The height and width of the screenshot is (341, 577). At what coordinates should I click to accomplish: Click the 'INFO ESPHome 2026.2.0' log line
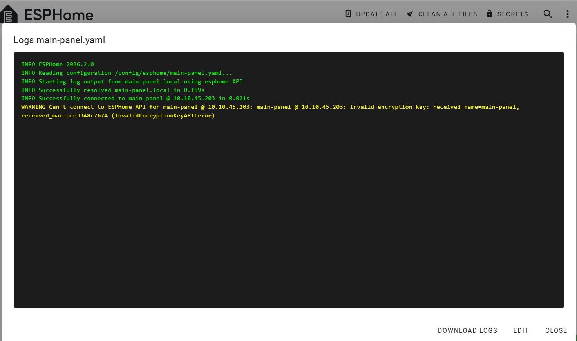tap(58, 64)
